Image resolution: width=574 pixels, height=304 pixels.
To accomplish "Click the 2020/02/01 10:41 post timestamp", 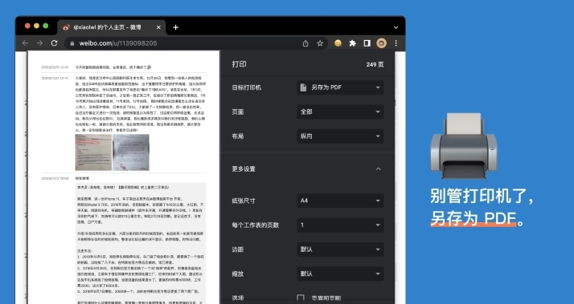I will (55, 67).
